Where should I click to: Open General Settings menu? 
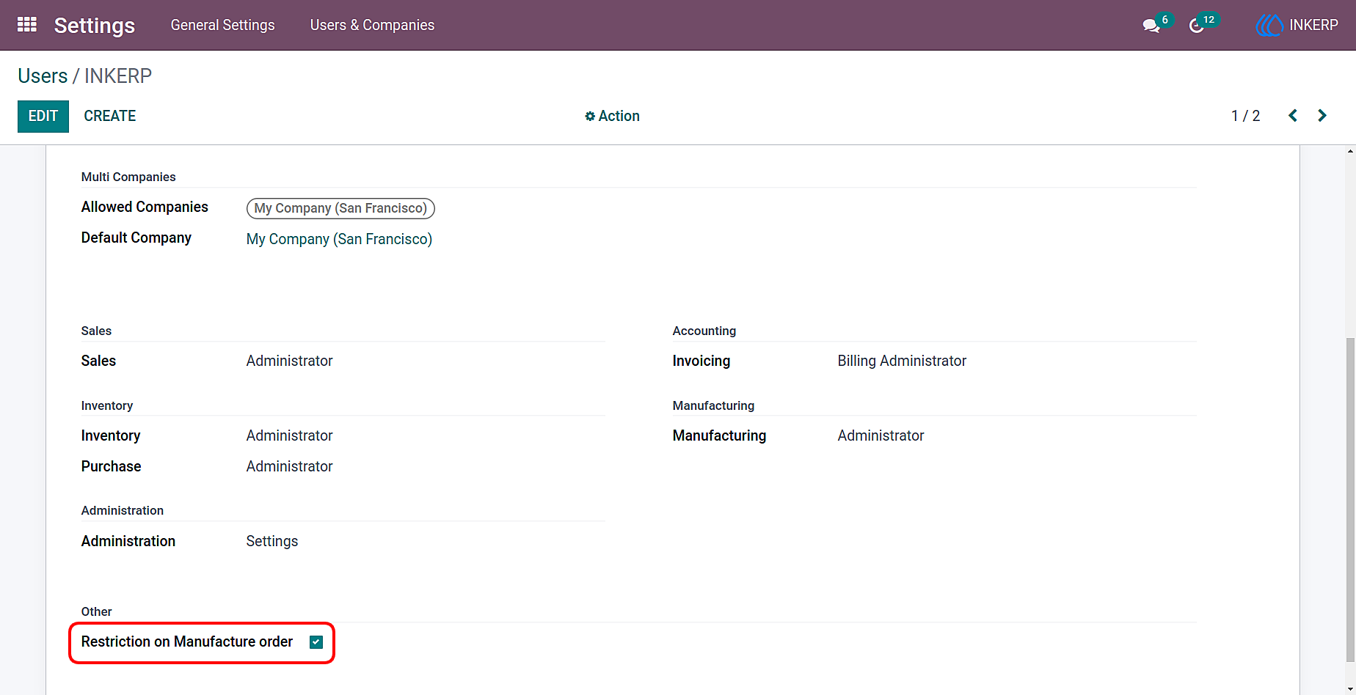pos(223,25)
